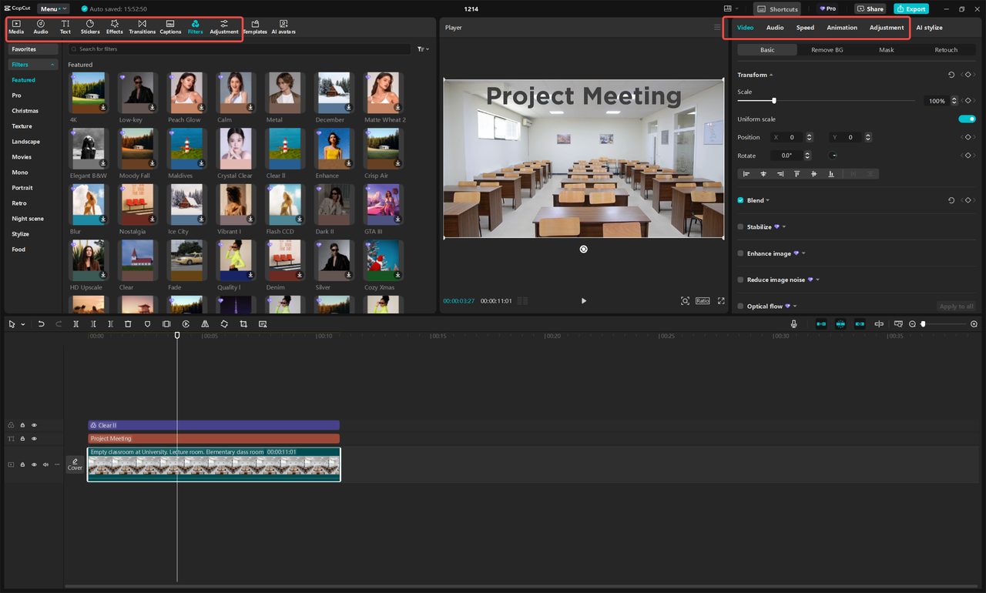
Task: Click the Crop icon in the timeline toolbar
Action: pyautogui.click(x=243, y=323)
